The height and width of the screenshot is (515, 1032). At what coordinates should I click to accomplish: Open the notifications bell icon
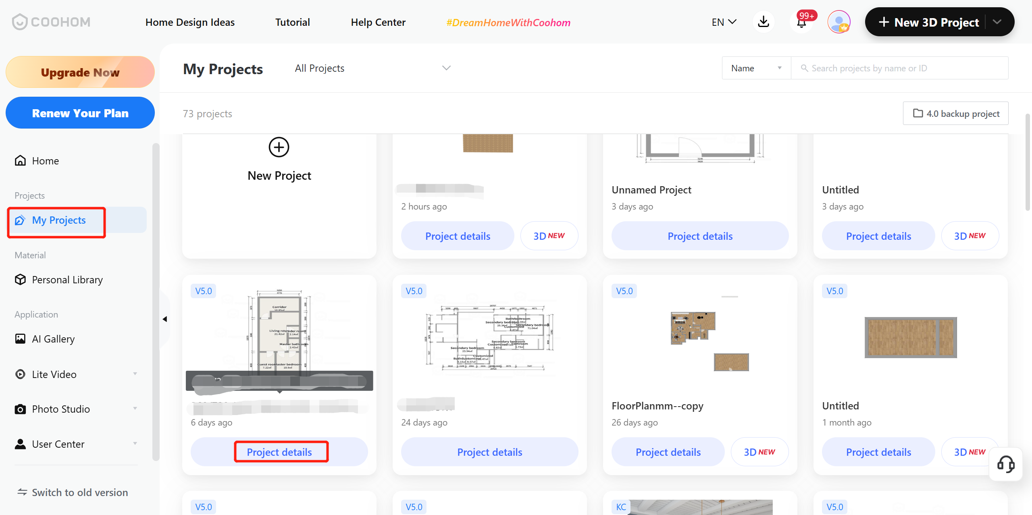[x=802, y=22]
